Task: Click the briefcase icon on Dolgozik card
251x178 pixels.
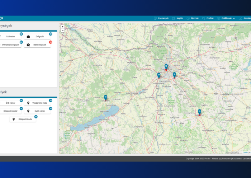Action: click(28, 37)
